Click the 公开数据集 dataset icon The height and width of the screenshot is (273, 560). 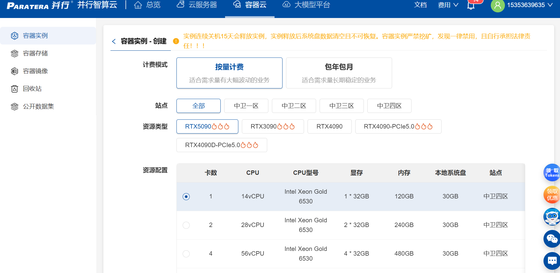[15, 106]
